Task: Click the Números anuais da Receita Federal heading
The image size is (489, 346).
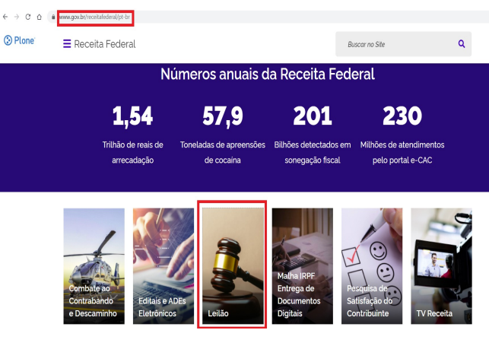Action: coord(268,75)
